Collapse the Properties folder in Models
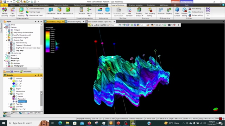Screen dimensions: 225x126 click(x=9, y=94)
